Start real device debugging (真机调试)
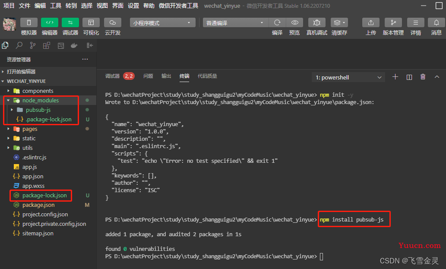Screen dimensions: 446x269 (x=317, y=22)
